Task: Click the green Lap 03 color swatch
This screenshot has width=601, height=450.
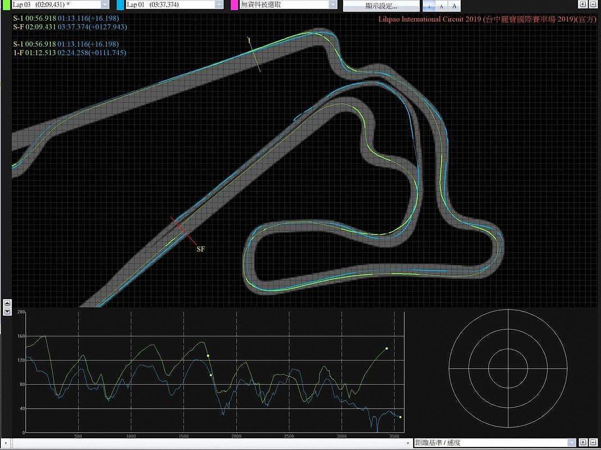Action: 6,4
